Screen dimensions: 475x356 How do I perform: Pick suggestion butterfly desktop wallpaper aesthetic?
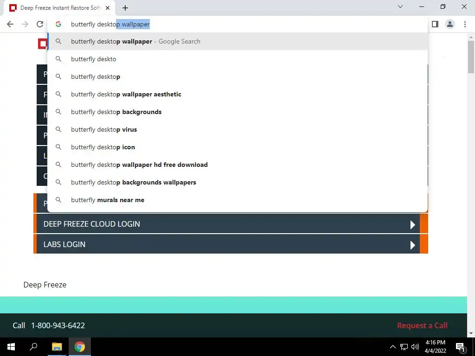[238, 94]
